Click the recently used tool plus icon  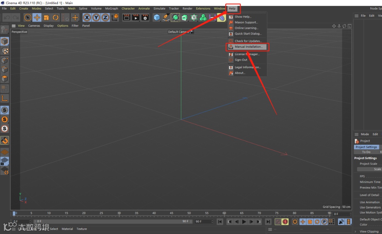[x=75, y=18]
